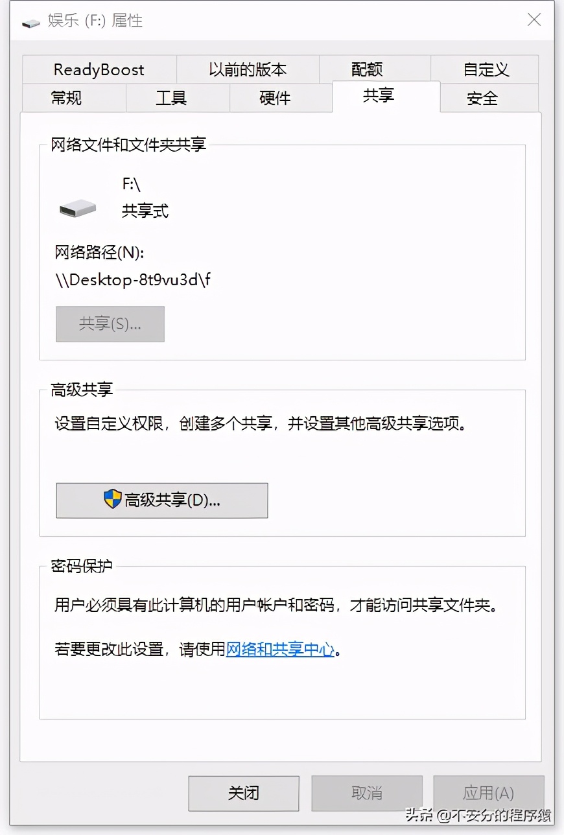Image resolution: width=564 pixels, height=835 pixels.
Task: Open the 以前的版本 tab
Action: 248,69
